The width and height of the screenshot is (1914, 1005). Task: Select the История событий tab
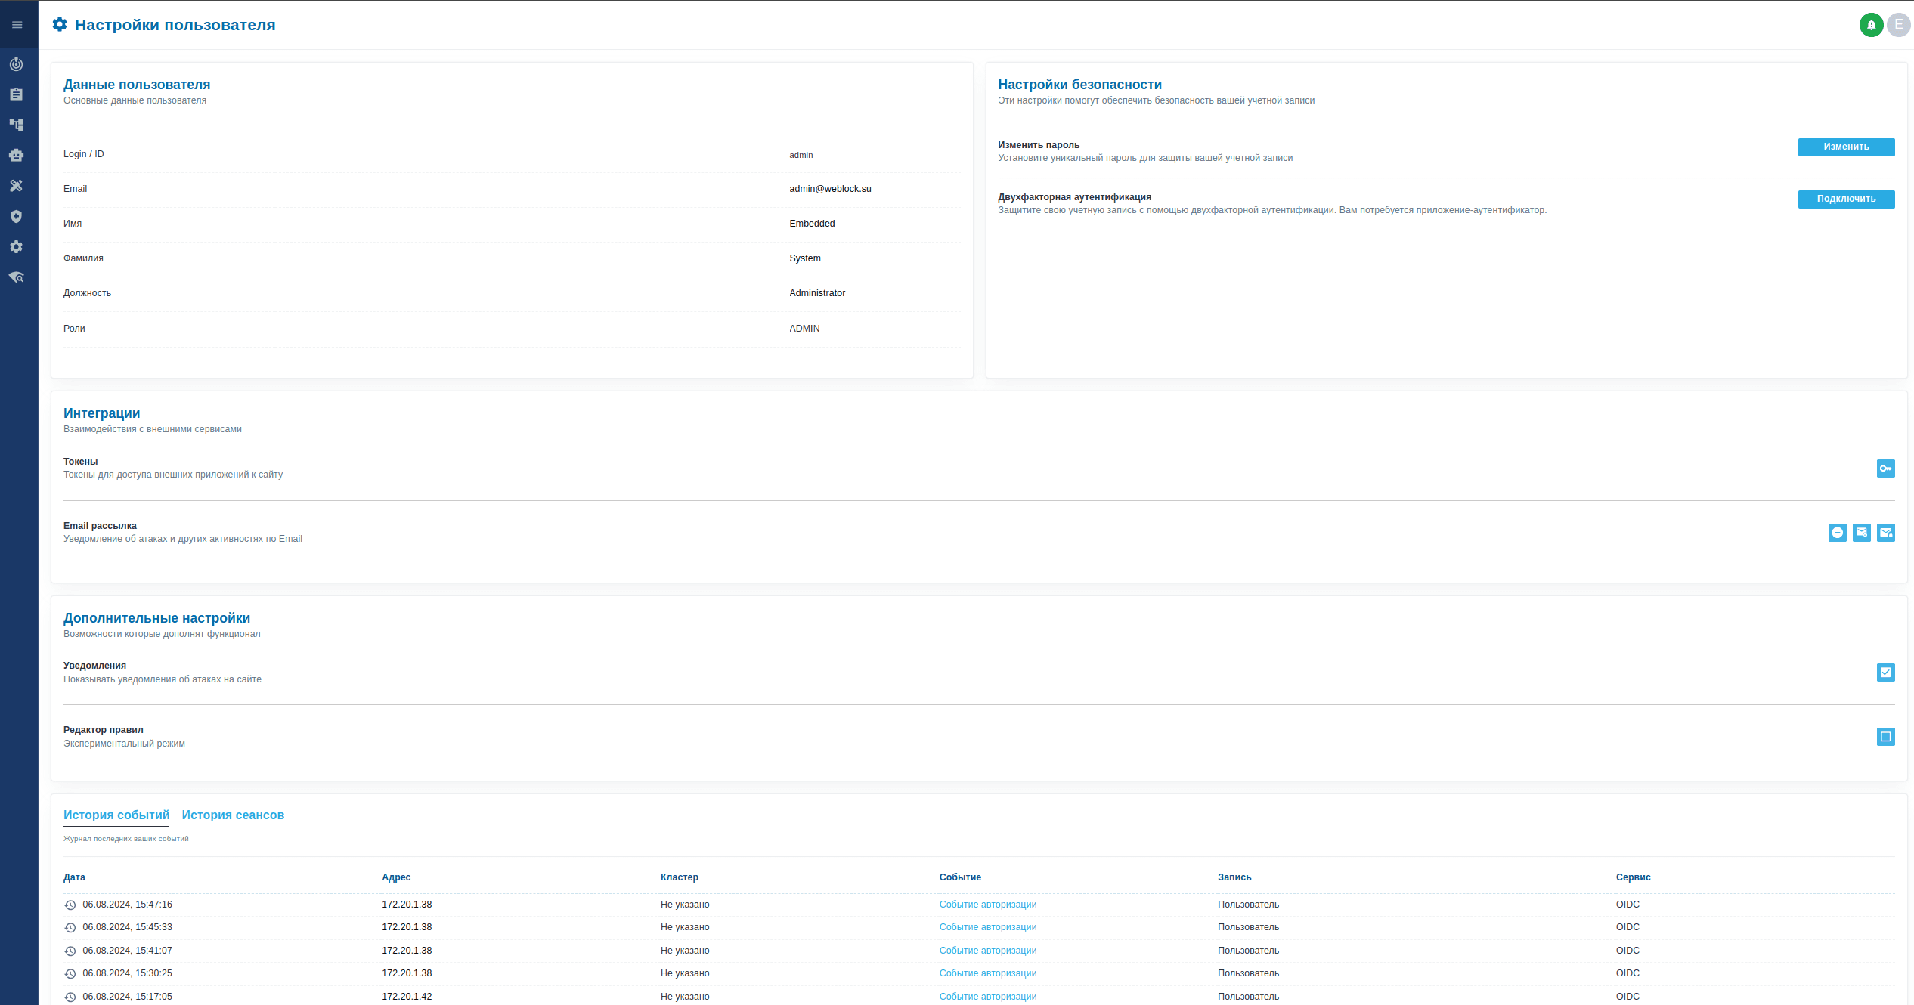point(116,815)
